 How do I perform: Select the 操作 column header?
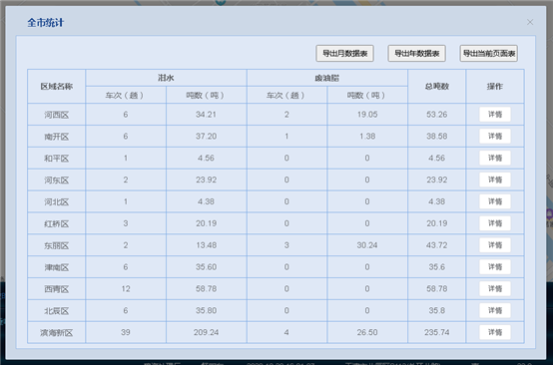(x=495, y=87)
